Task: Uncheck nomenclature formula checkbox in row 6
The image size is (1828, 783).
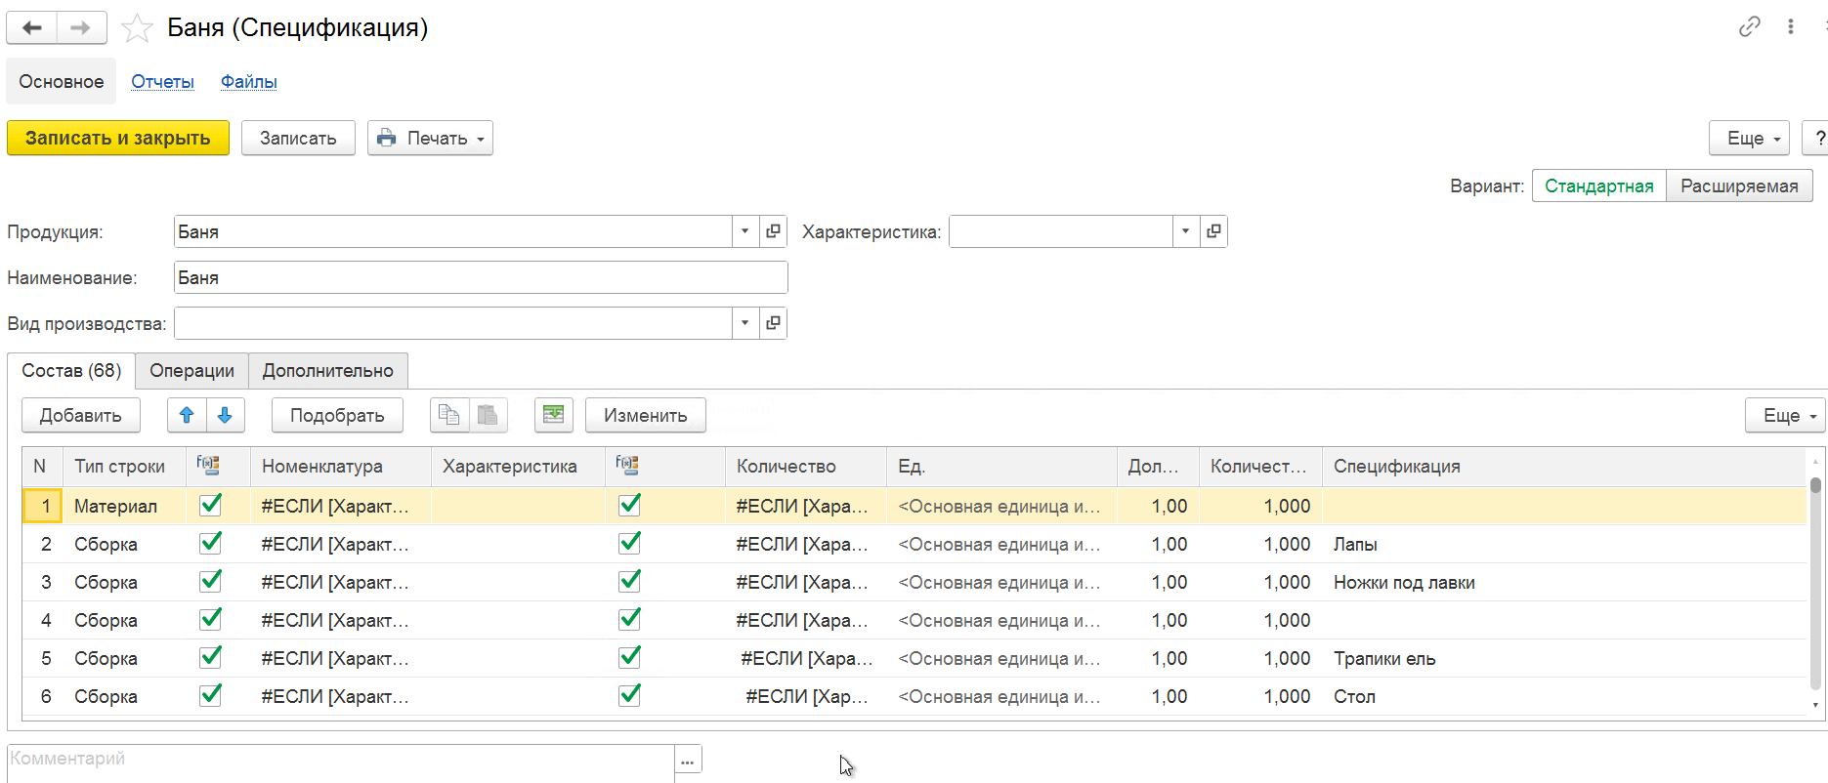Action: click(210, 695)
